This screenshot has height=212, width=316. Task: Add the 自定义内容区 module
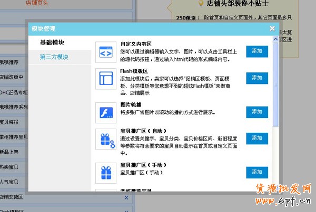tap(256, 51)
